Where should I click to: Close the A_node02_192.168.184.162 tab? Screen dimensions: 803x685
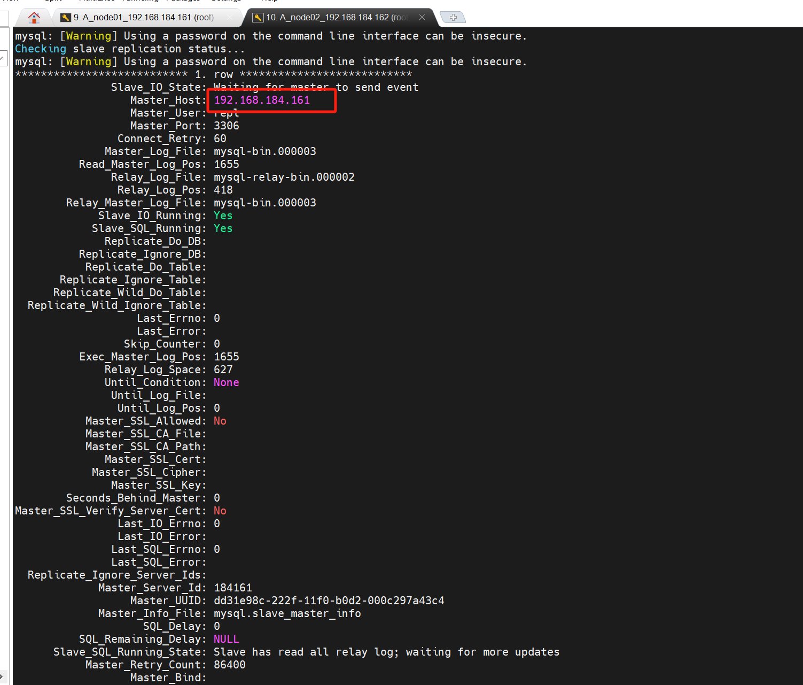tap(422, 18)
